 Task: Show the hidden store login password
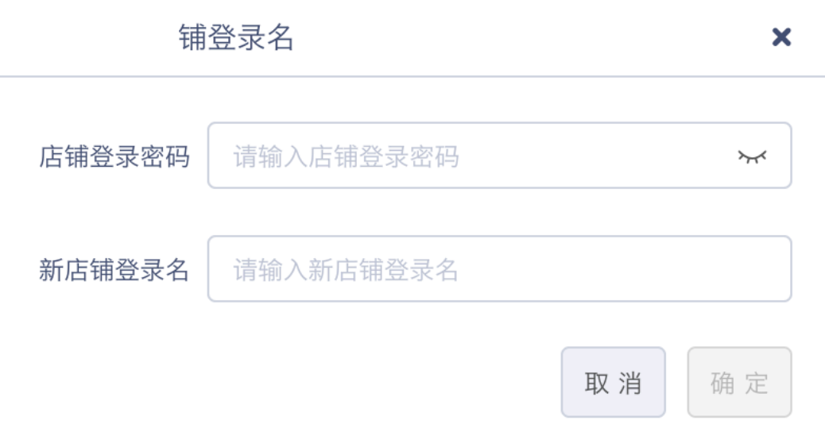point(751,156)
